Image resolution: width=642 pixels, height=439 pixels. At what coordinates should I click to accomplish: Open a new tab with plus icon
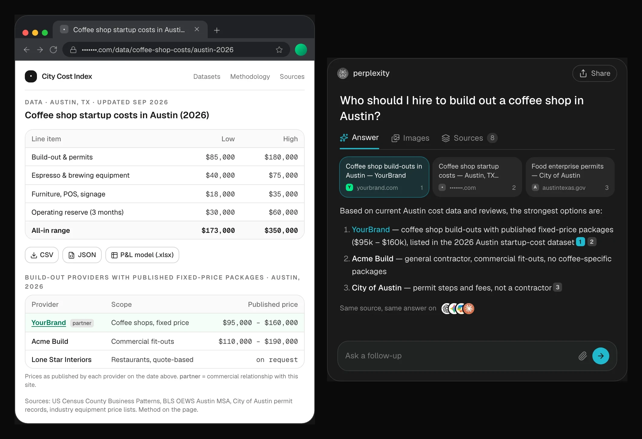click(x=217, y=30)
